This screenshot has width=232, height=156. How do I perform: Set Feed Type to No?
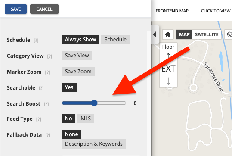tap(68, 119)
